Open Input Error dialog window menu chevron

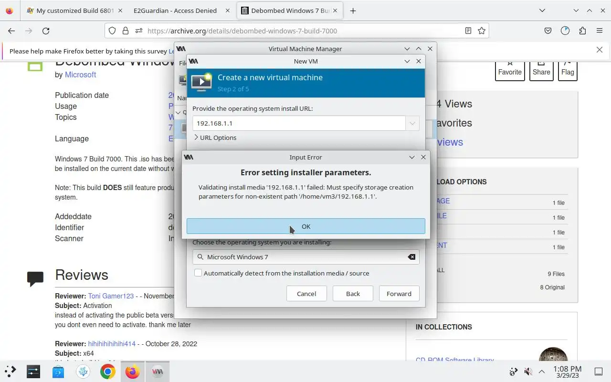tap(412, 157)
